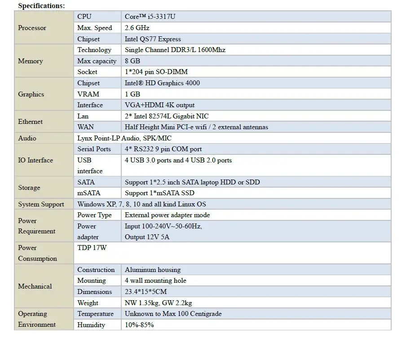Click 'VGA+HDMI 4K output' interface value
Screen dimensions: 406x342
point(159,105)
